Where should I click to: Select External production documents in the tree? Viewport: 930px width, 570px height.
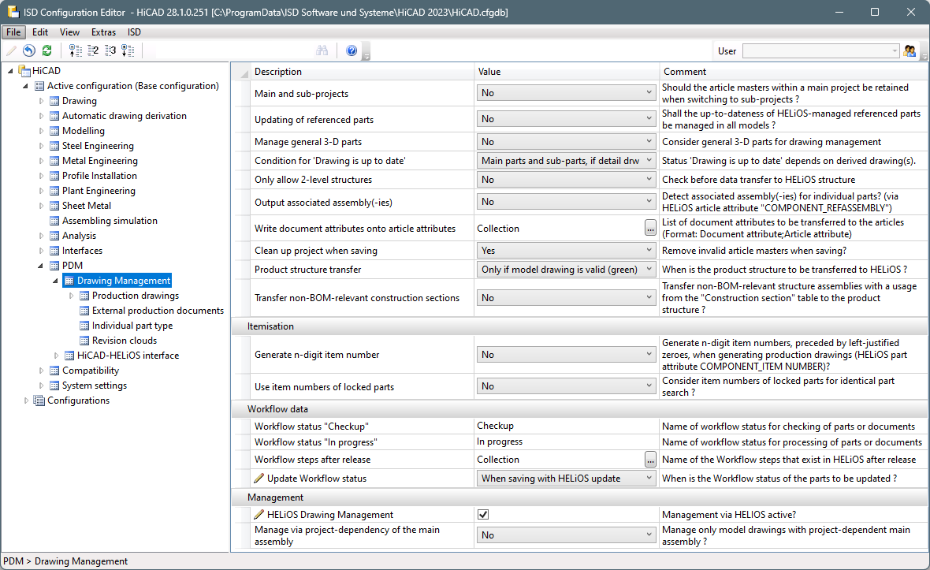pyautogui.click(x=158, y=311)
